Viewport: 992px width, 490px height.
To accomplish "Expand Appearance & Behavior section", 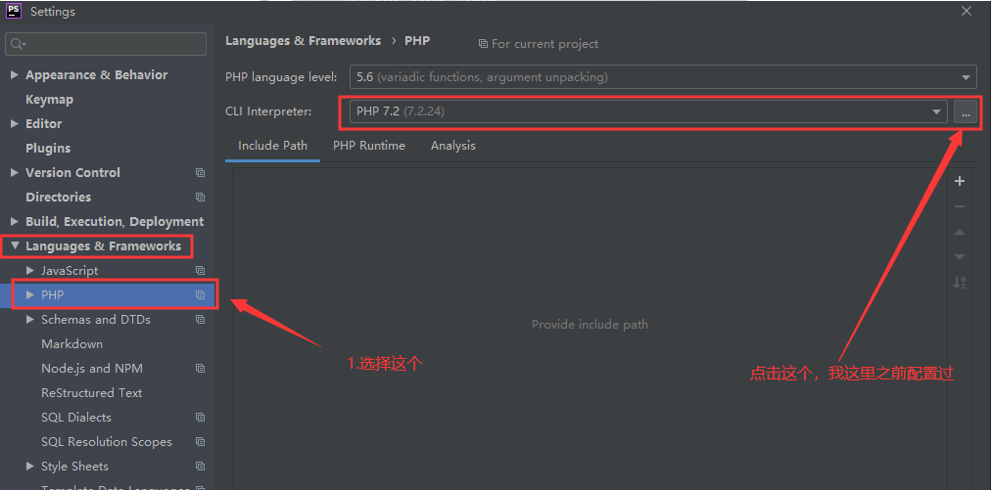I will click(x=15, y=75).
